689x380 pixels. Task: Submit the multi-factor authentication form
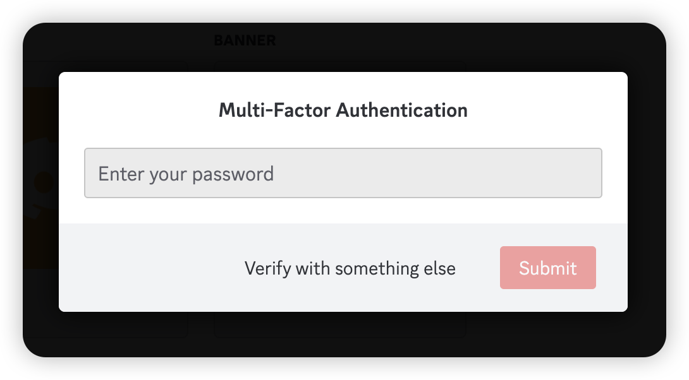pos(547,268)
